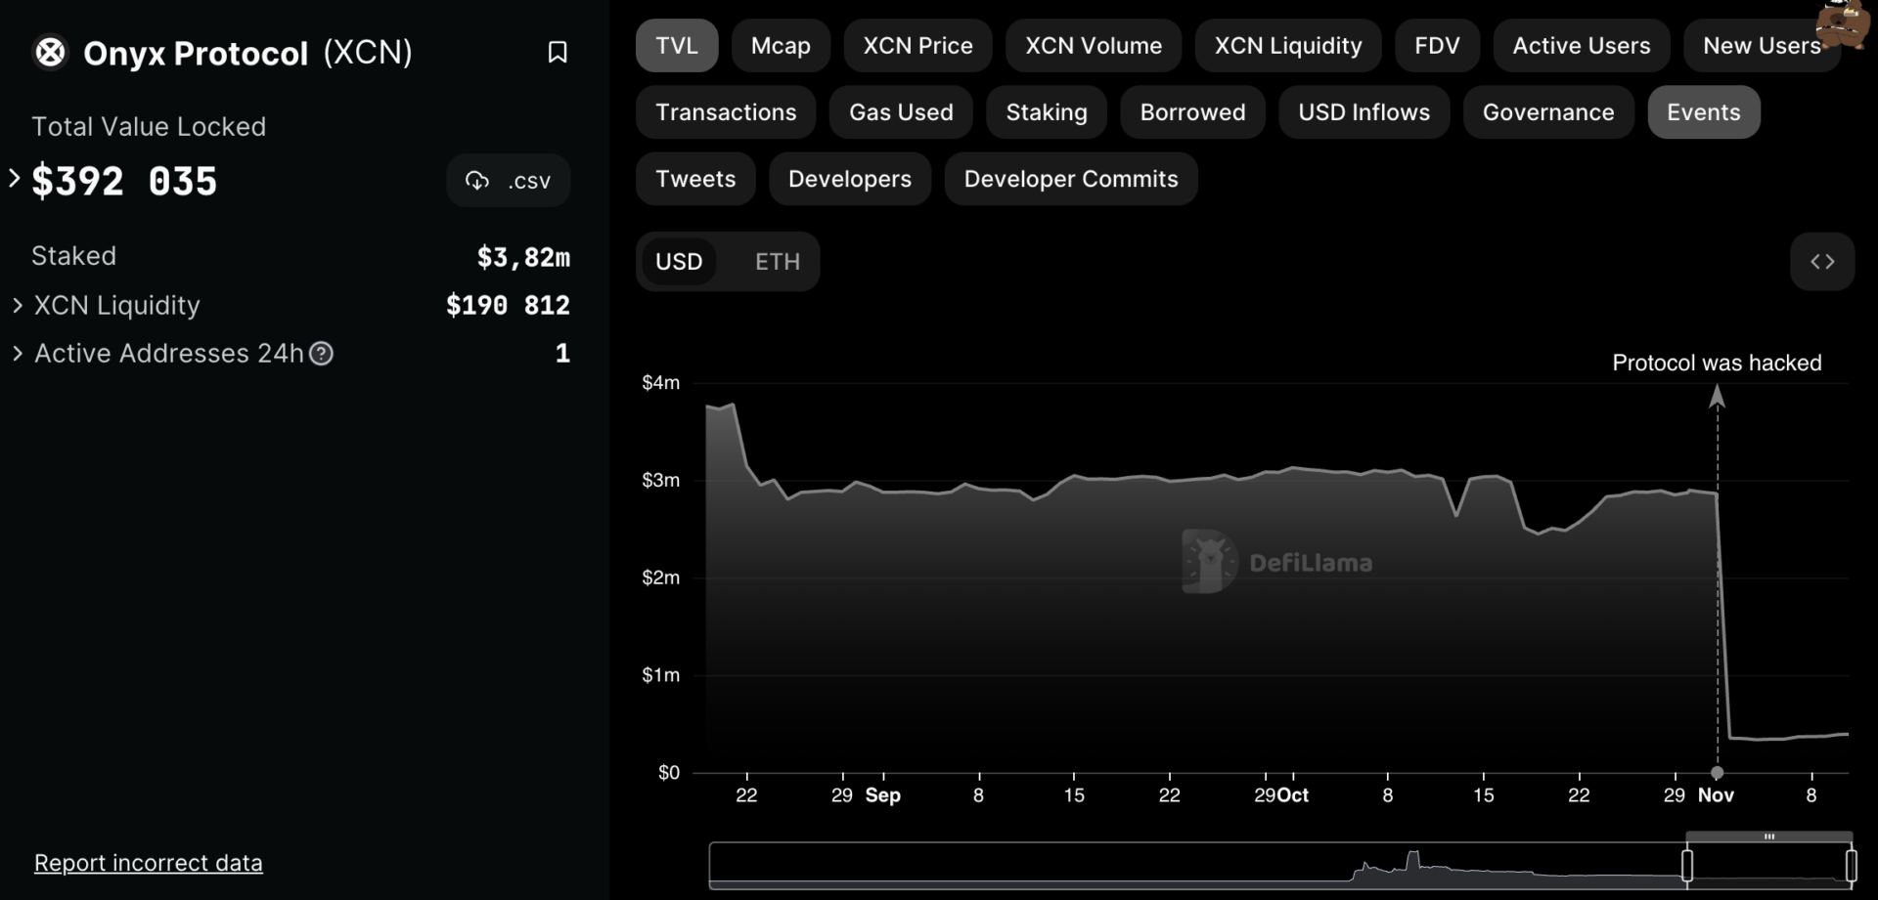The image size is (1878, 900).
Task: Show the Governance metric on the chart
Action: [x=1547, y=112]
